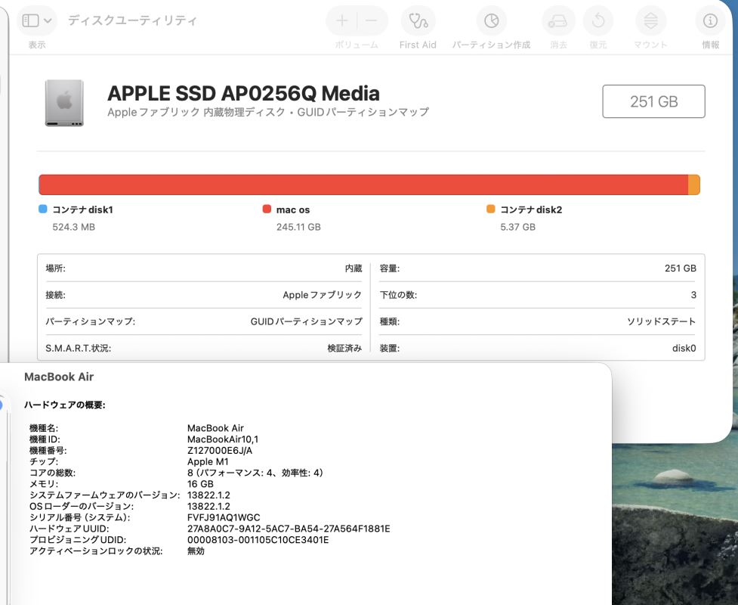Select the red mac os usage bar segment
Viewport: 738px width, 605px height.
(x=363, y=185)
